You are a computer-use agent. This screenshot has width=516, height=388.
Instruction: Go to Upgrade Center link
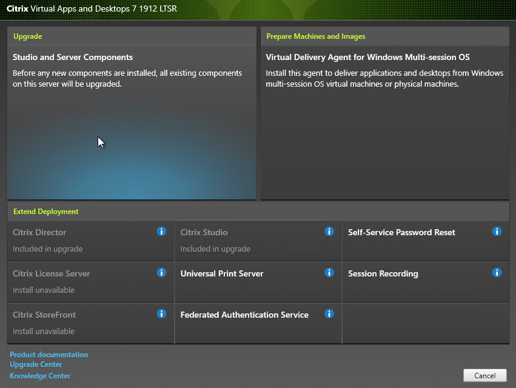coord(36,364)
